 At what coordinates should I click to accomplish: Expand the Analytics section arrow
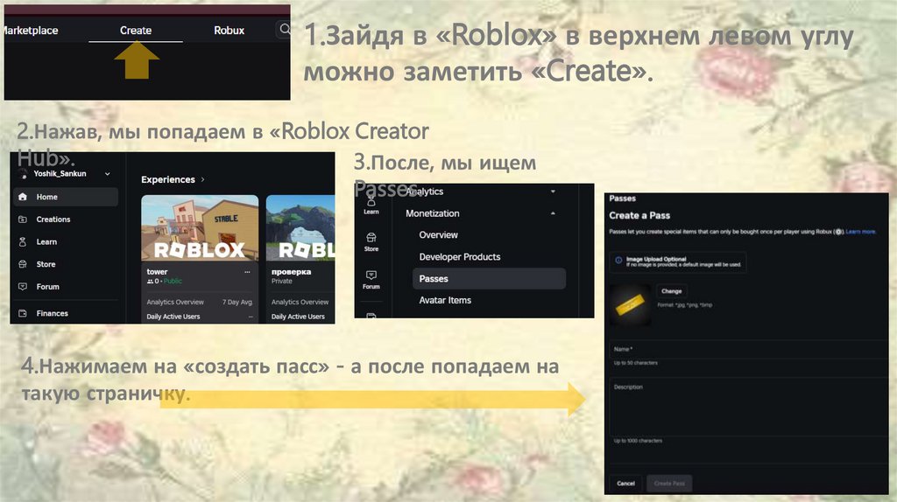(553, 192)
